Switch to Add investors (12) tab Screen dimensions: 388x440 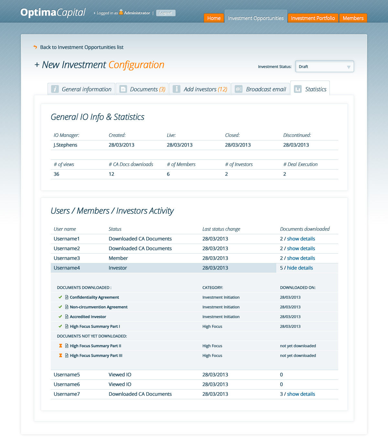click(x=200, y=89)
